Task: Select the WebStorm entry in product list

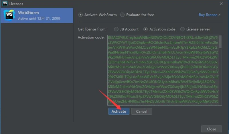Action: (x=37, y=15)
